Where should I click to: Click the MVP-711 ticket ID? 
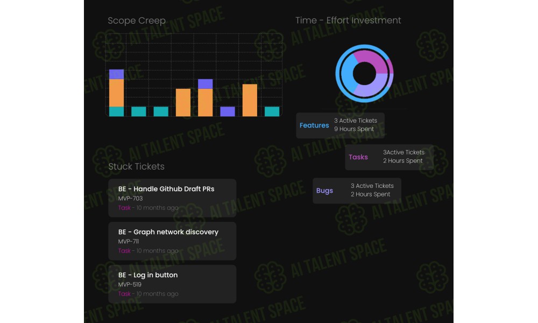pos(129,241)
